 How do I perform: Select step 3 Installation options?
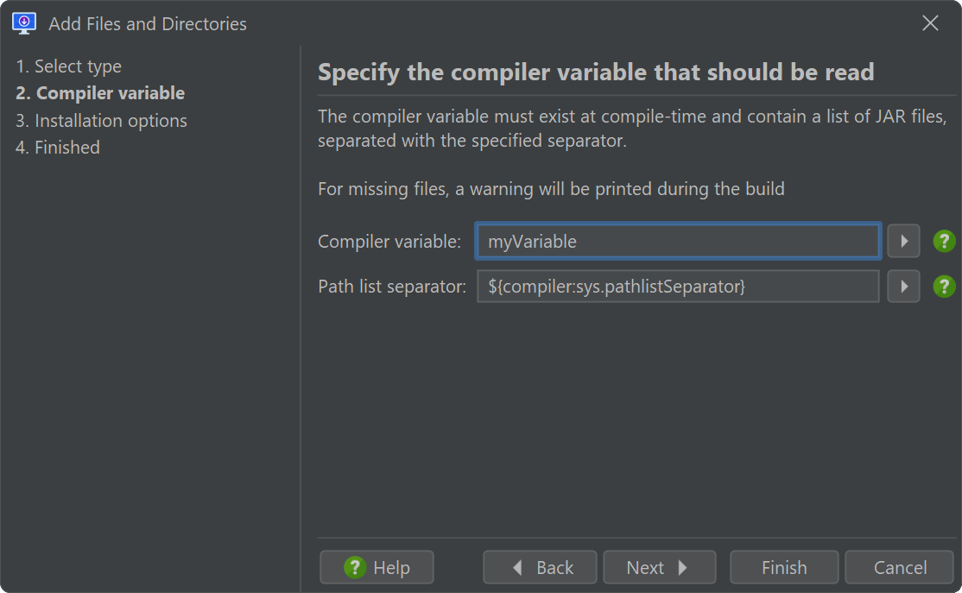(x=101, y=121)
